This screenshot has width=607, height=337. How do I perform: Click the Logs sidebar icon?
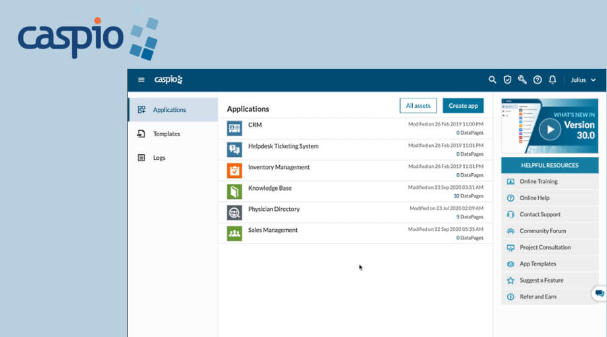coord(142,158)
